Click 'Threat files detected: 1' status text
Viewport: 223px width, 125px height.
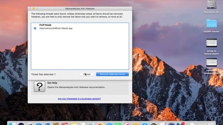coord(43,74)
